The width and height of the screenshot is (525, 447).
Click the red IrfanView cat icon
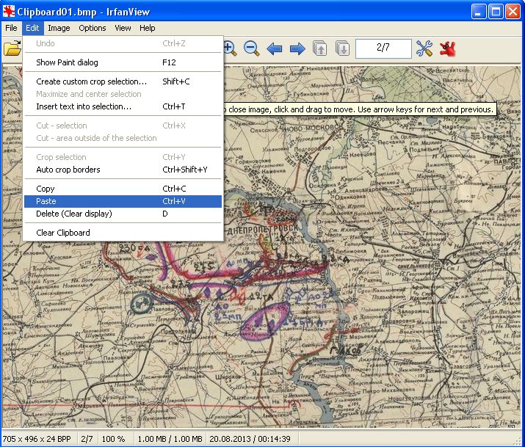tap(447, 49)
